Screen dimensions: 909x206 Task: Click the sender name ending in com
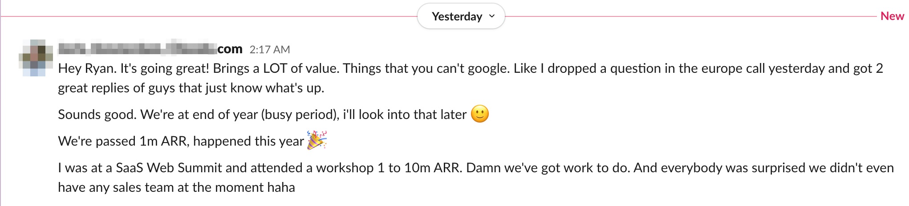(x=150, y=49)
